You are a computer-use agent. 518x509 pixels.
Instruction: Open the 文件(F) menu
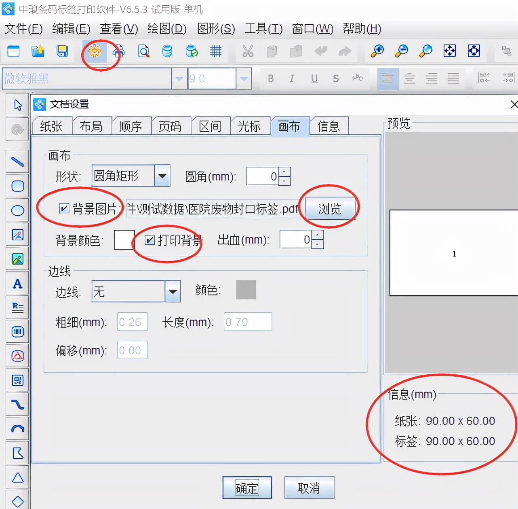(23, 29)
